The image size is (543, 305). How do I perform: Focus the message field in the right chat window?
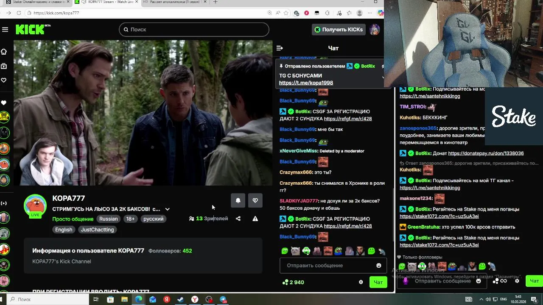442,281
